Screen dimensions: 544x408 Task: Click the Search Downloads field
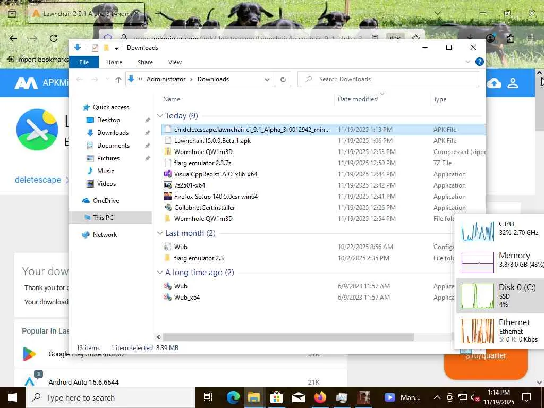pos(388,79)
